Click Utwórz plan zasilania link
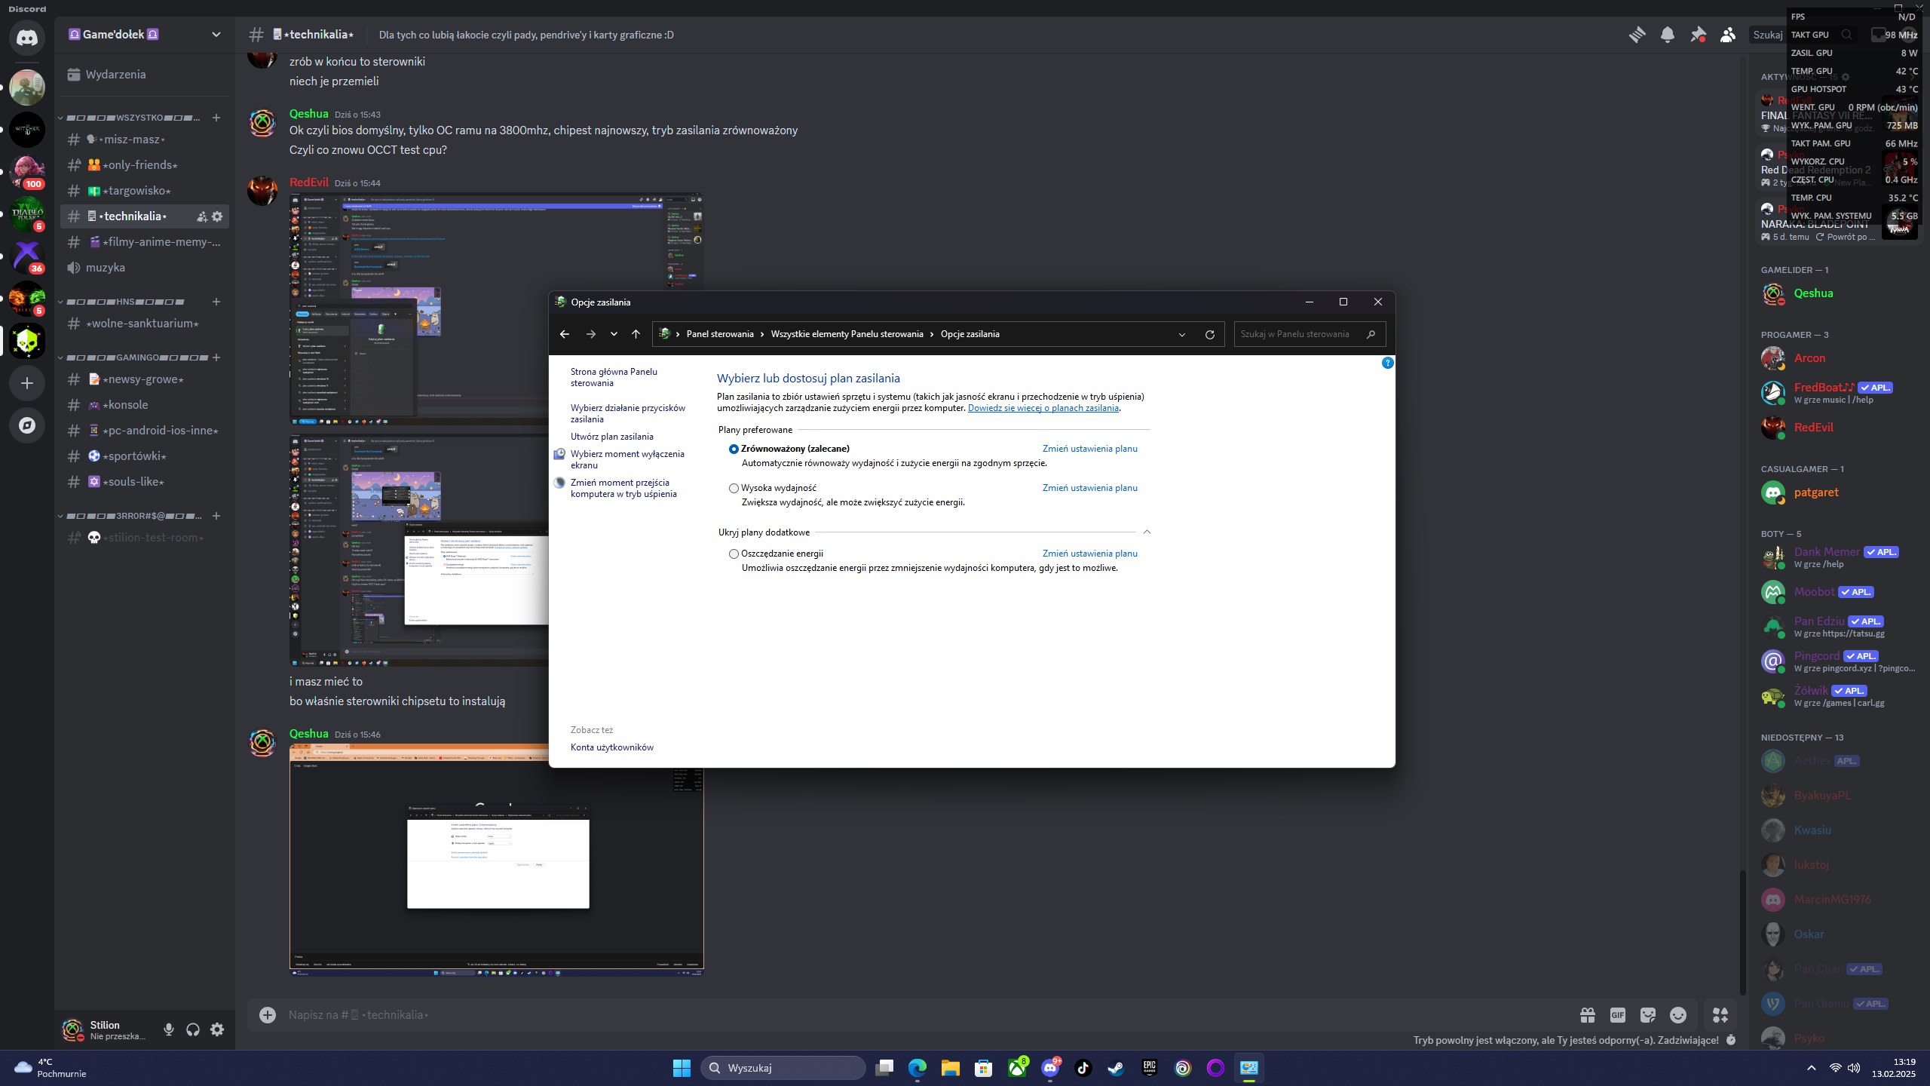 coord(611,437)
